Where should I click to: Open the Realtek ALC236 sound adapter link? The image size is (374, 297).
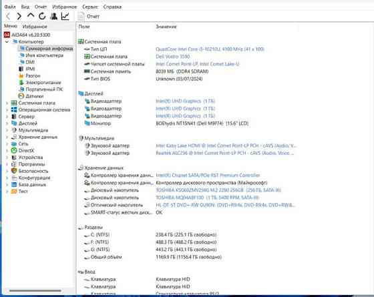[x=224, y=153]
